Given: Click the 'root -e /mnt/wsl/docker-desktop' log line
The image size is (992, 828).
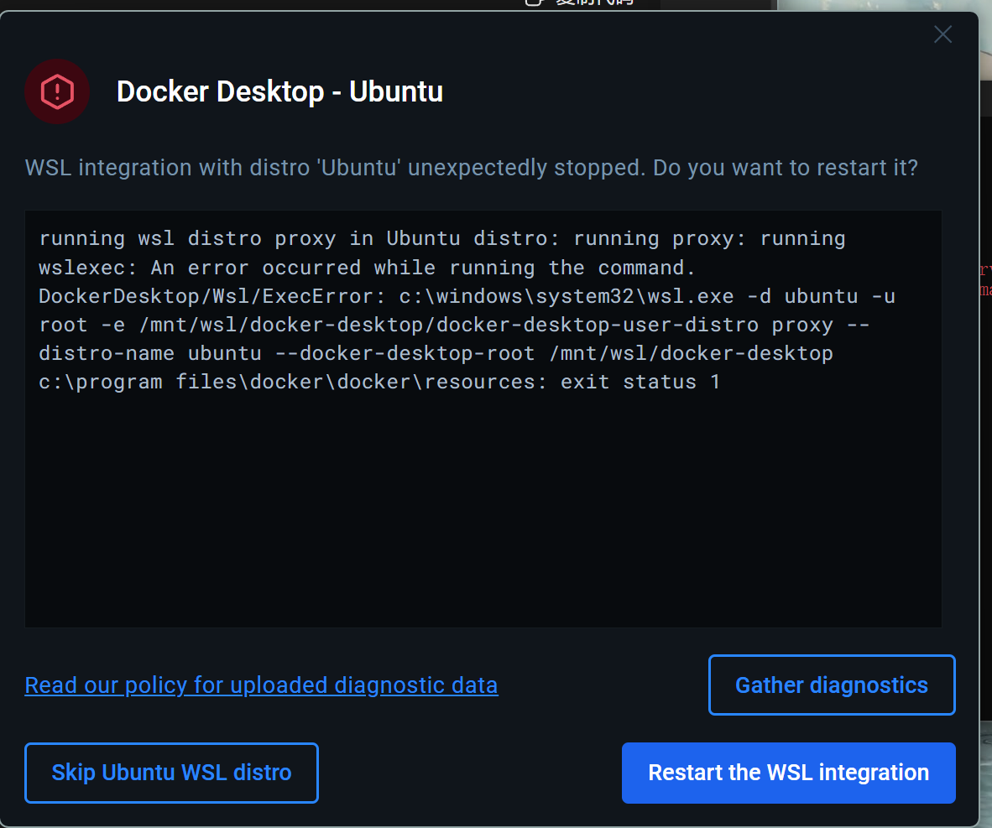Looking at the screenshot, I should pyautogui.click(x=454, y=325).
